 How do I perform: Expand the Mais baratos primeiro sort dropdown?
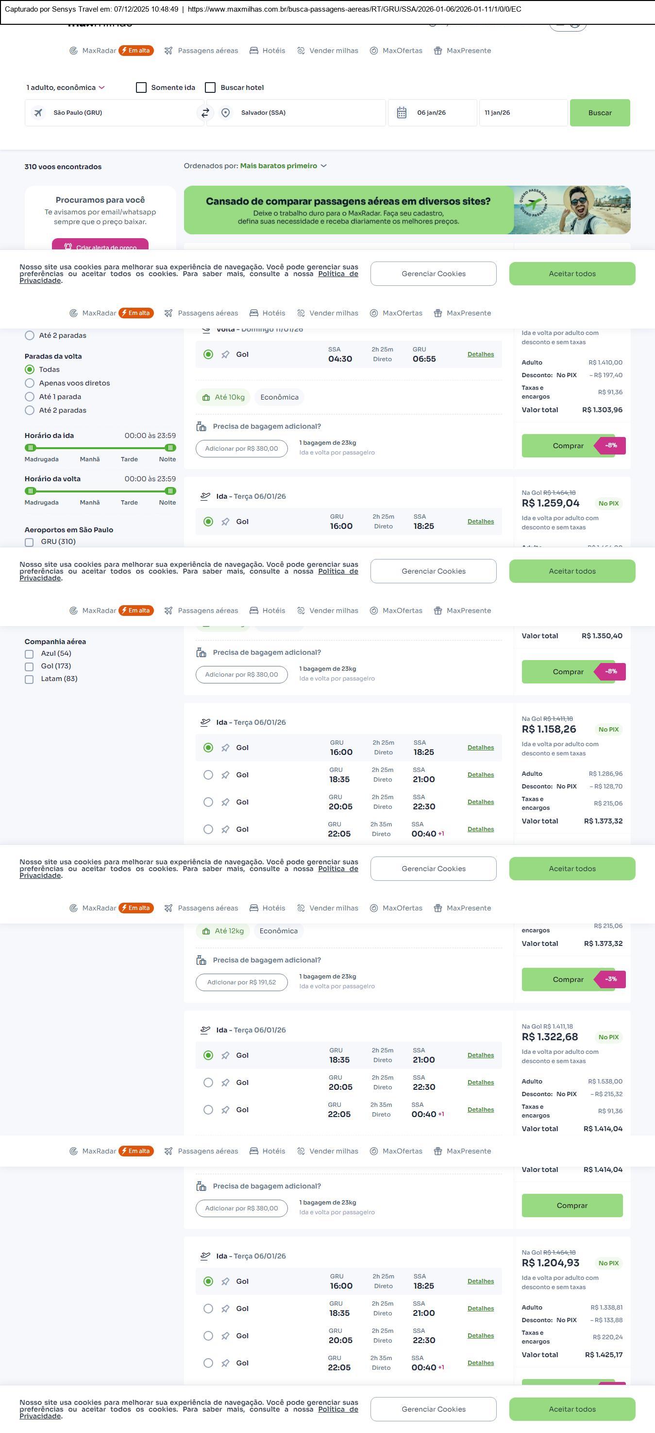[x=284, y=166]
